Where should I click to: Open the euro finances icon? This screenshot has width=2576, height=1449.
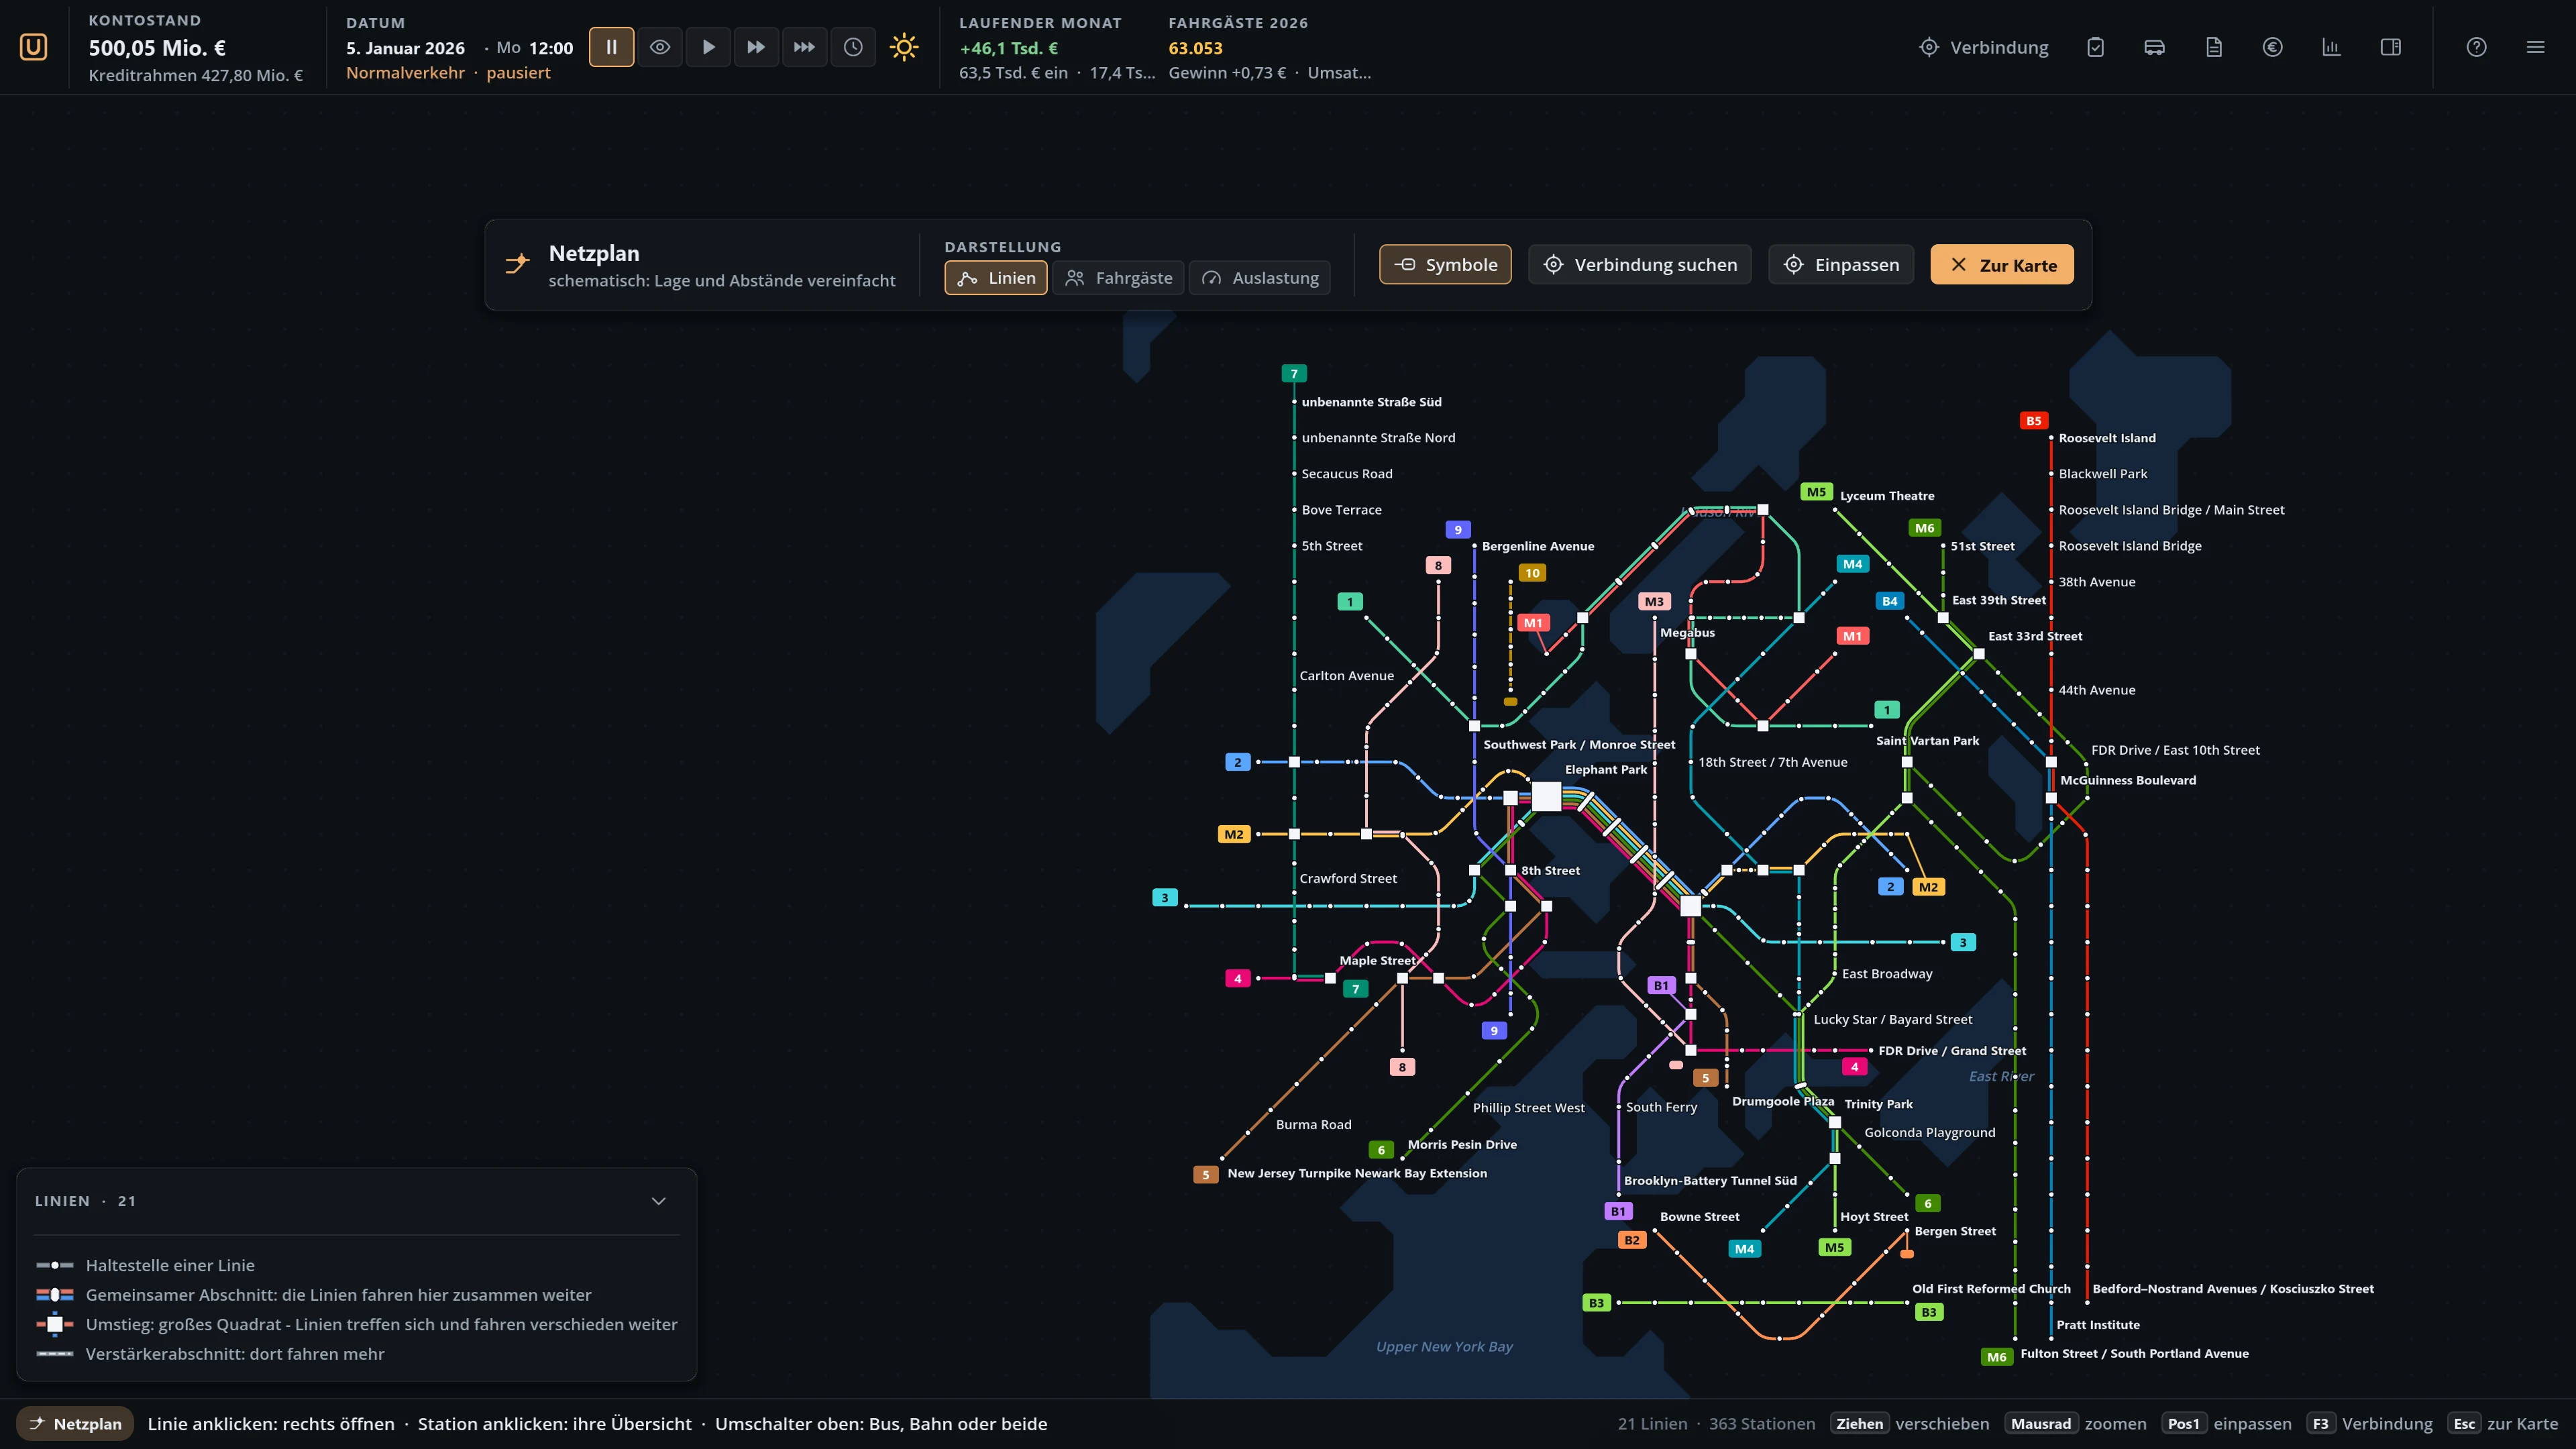pos(2273,47)
